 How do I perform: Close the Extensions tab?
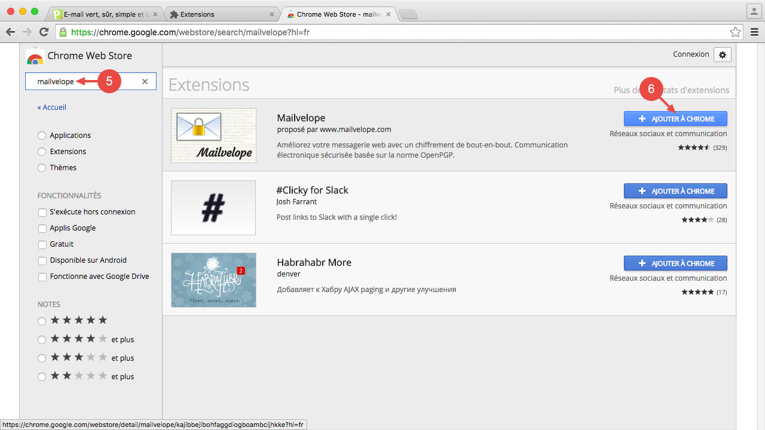pos(271,14)
